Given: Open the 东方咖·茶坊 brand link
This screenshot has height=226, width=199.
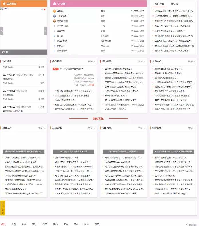Looking at the screenshot, I should click(x=62, y=21).
